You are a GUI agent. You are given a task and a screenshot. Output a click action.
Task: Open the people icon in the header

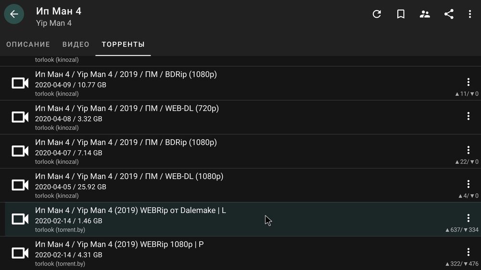[425, 14]
